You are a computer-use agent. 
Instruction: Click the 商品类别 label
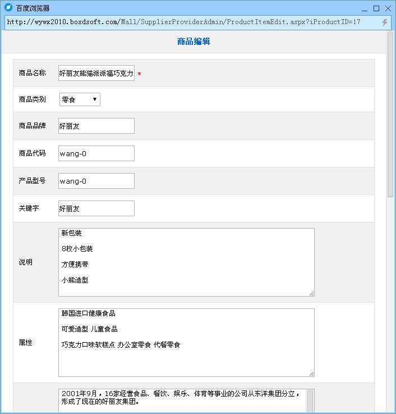click(x=32, y=99)
